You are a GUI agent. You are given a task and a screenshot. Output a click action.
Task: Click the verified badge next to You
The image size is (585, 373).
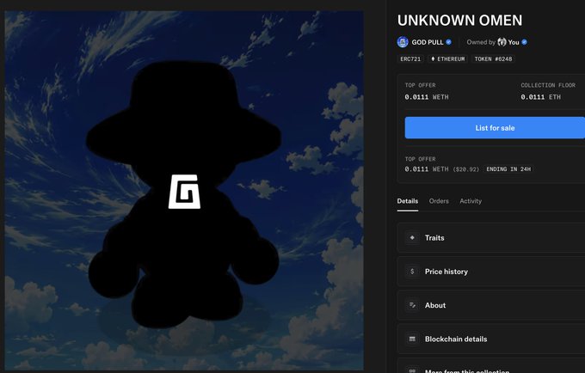tap(524, 42)
